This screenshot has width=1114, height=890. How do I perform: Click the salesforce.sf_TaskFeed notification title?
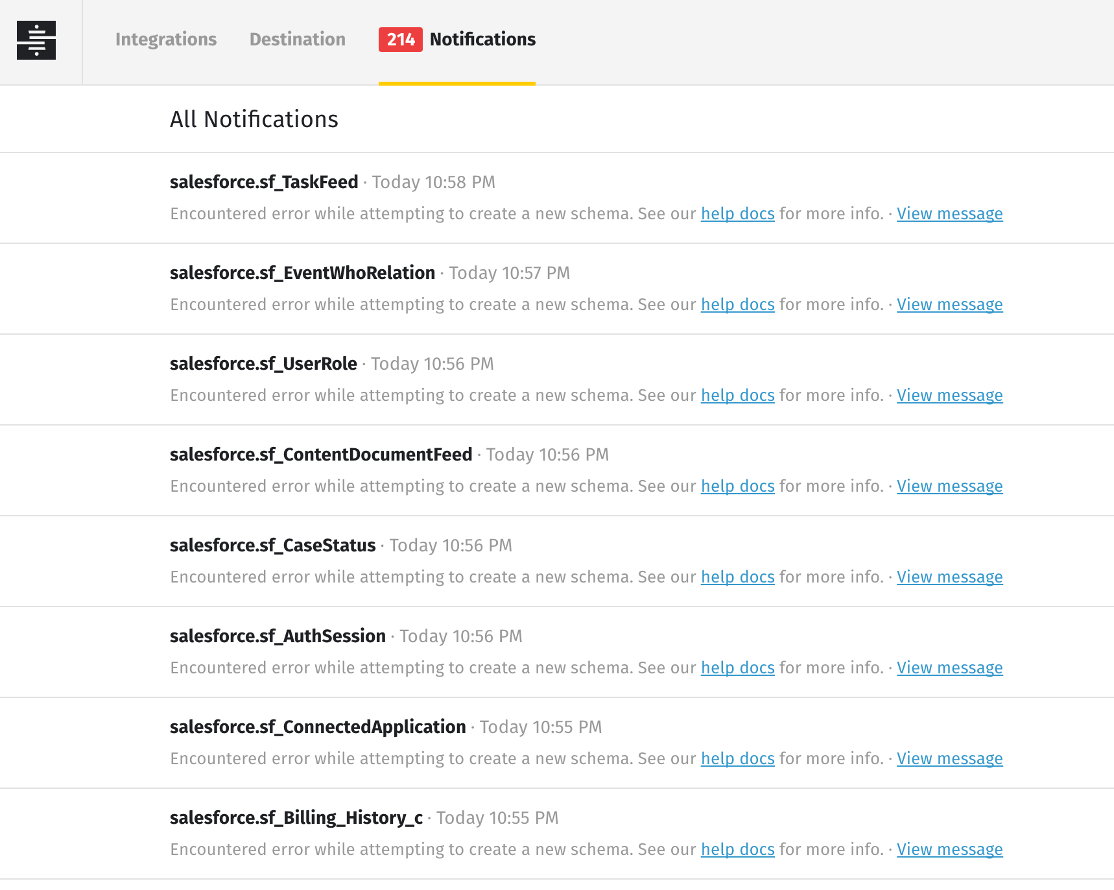[264, 182]
